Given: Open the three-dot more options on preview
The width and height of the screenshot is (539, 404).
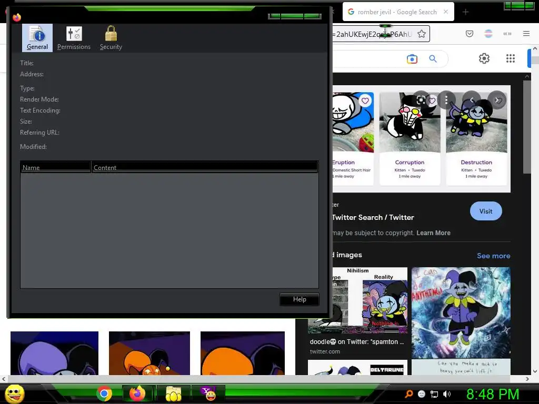Looking at the screenshot, I should point(446,100).
